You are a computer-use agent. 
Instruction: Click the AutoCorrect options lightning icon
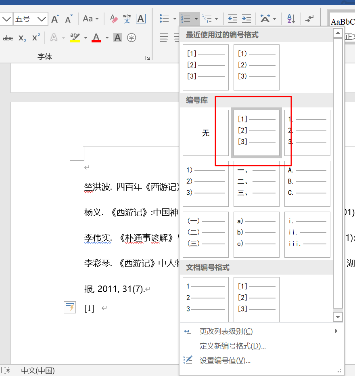tap(70, 307)
